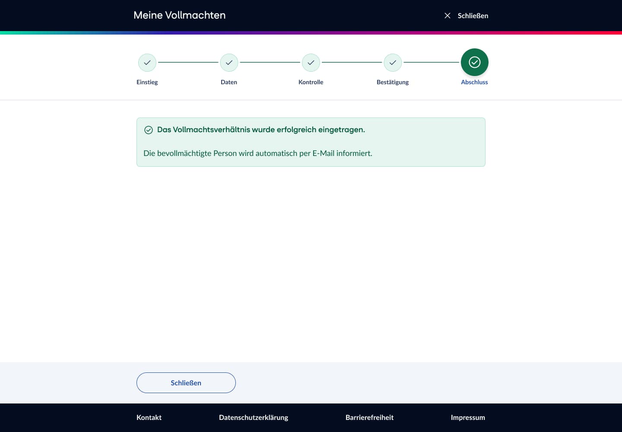Open the Kontakt footer link
Image resolution: width=622 pixels, height=432 pixels.
coord(149,417)
